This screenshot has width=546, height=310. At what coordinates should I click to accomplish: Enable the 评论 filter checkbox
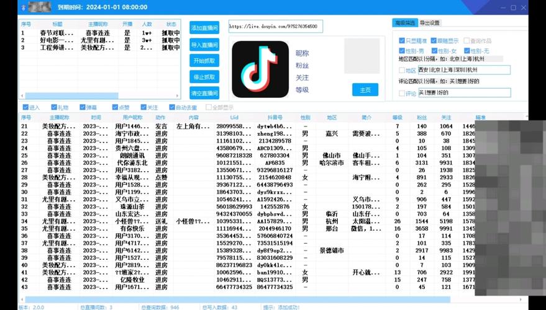tap(402, 93)
